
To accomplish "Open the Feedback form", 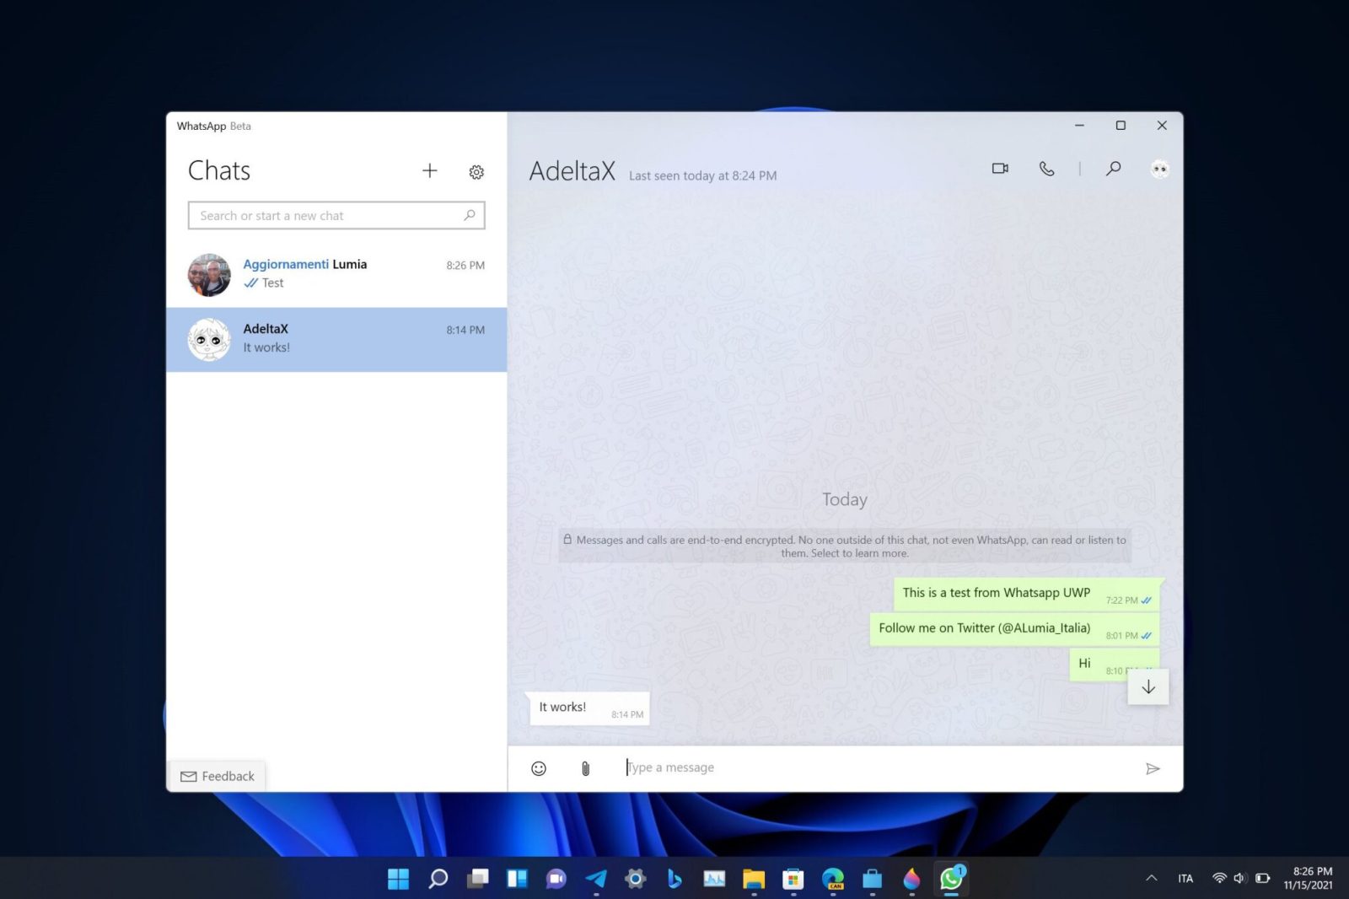I will pyautogui.click(x=218, y=775).
